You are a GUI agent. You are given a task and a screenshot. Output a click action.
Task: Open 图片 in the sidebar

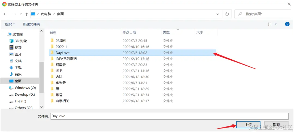coord(18,54)
